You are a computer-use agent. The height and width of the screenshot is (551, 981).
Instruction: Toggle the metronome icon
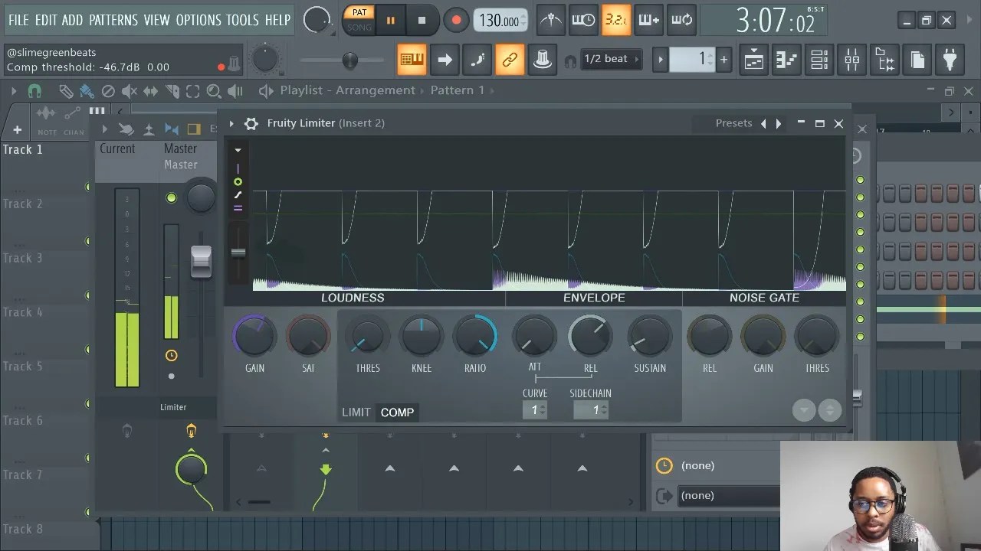click(550, 21)
